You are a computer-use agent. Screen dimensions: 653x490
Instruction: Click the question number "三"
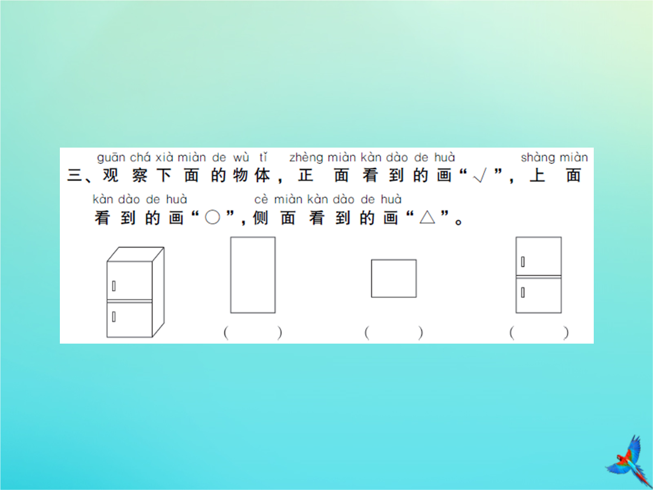73,176
